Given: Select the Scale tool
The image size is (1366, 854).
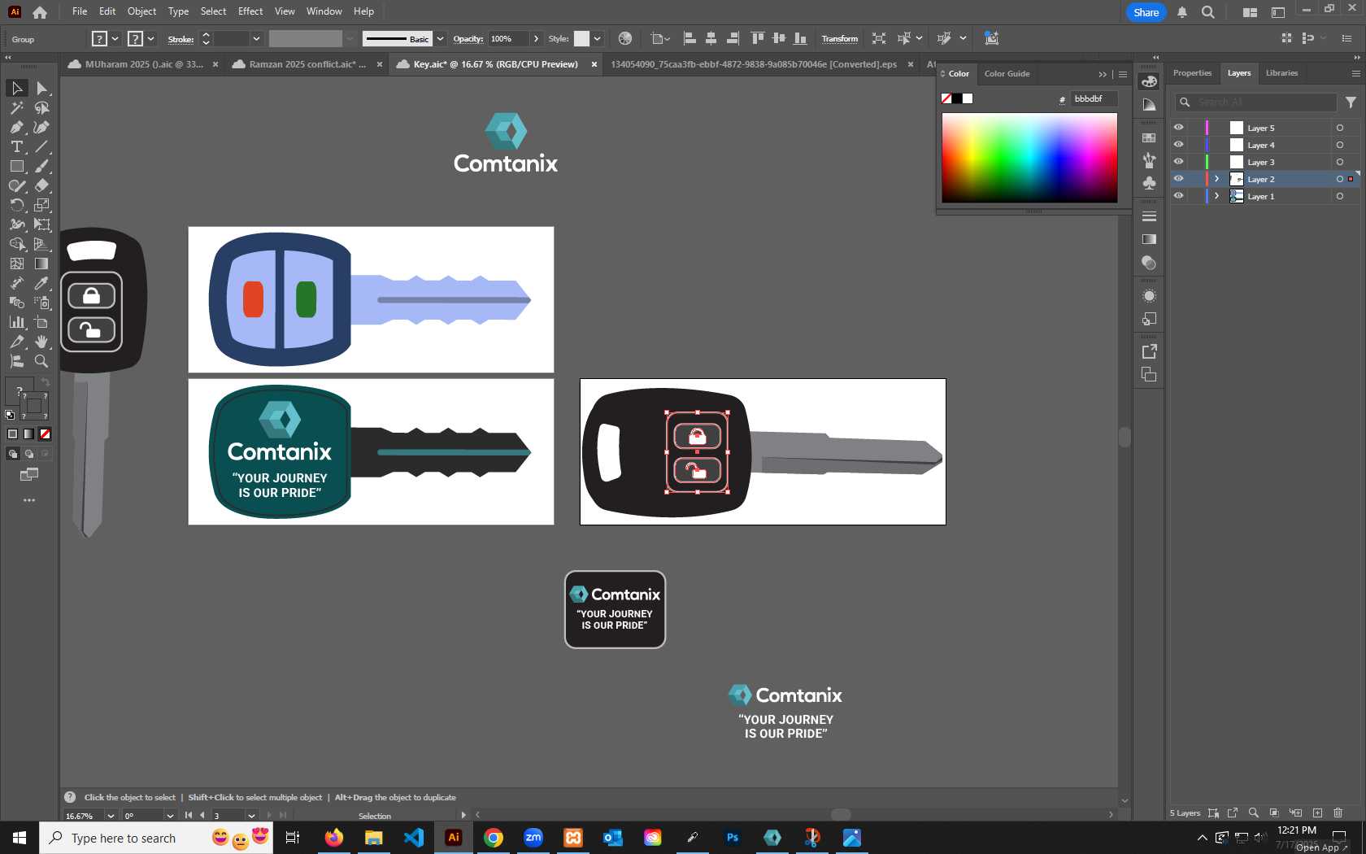Looking at the screenshot, I should 41,205.
